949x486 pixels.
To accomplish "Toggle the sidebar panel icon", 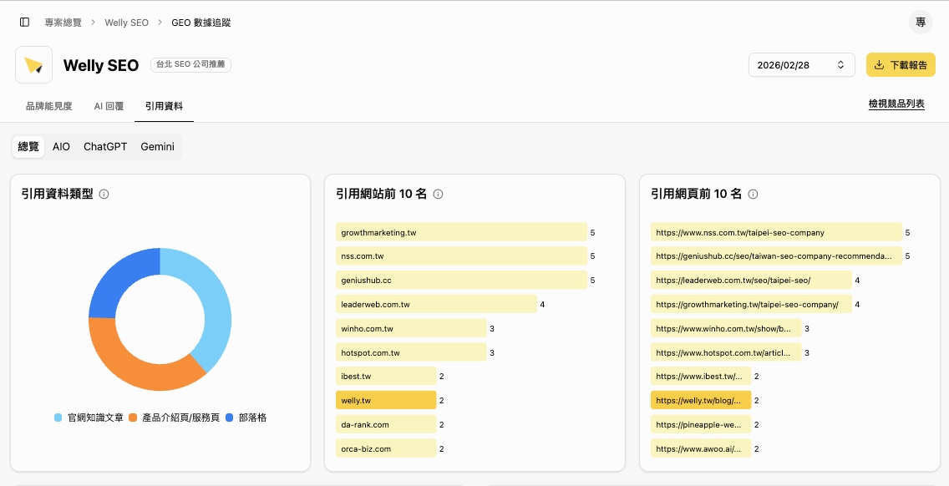I will (x=24, y=23).
